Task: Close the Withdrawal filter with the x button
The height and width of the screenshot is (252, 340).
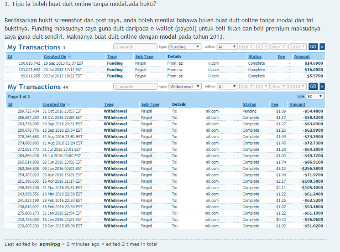Action: point(322,87)
